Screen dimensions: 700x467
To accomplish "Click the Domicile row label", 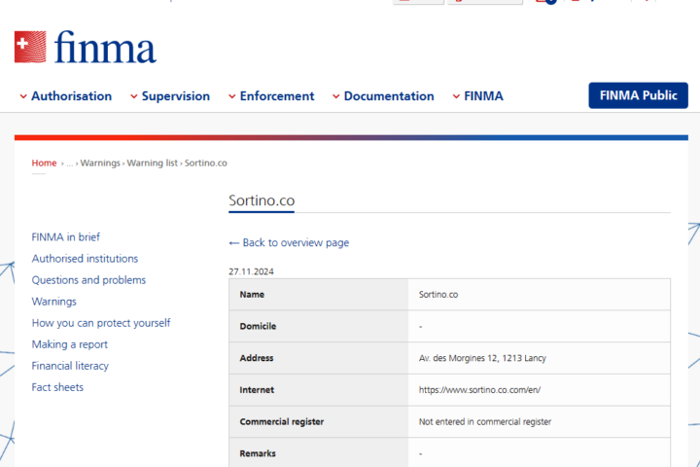I will 258,326.
